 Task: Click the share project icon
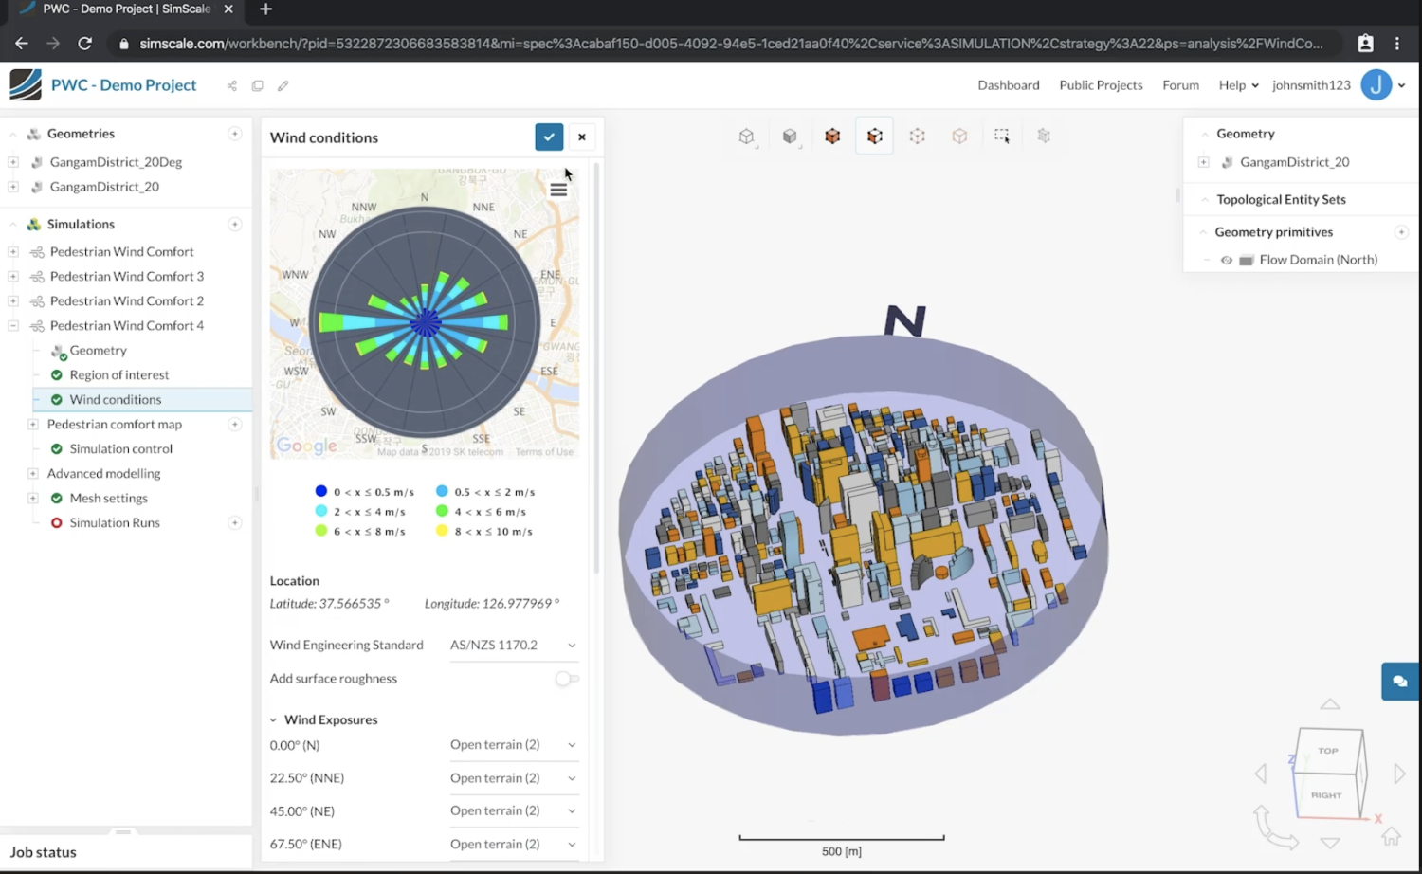231,85
